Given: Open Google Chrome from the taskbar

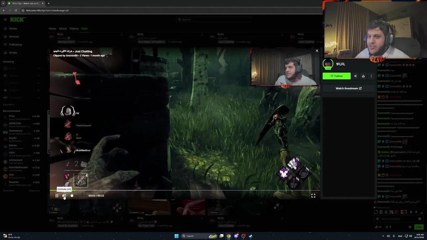Looking at the screenshot, I should click(229, 236).
